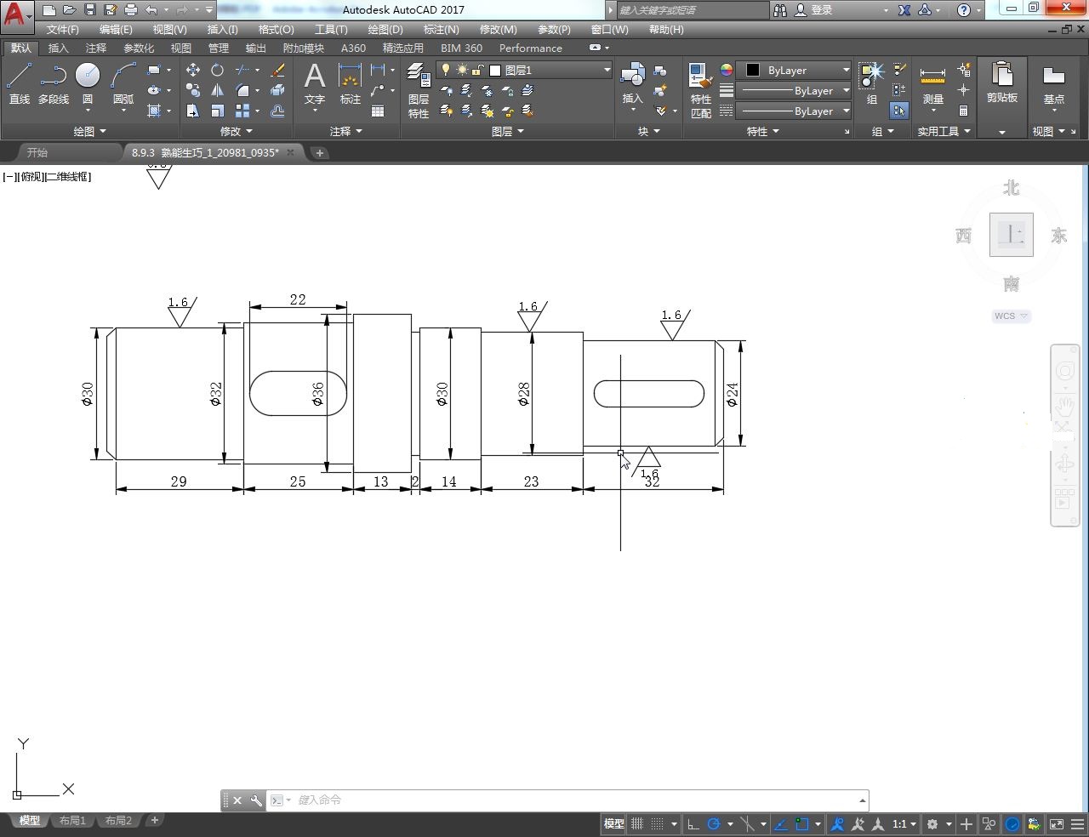Viewport: 1089px width, 837px height.
Task: Expand the 绘图 draw panel
Action: coord(88,131)
